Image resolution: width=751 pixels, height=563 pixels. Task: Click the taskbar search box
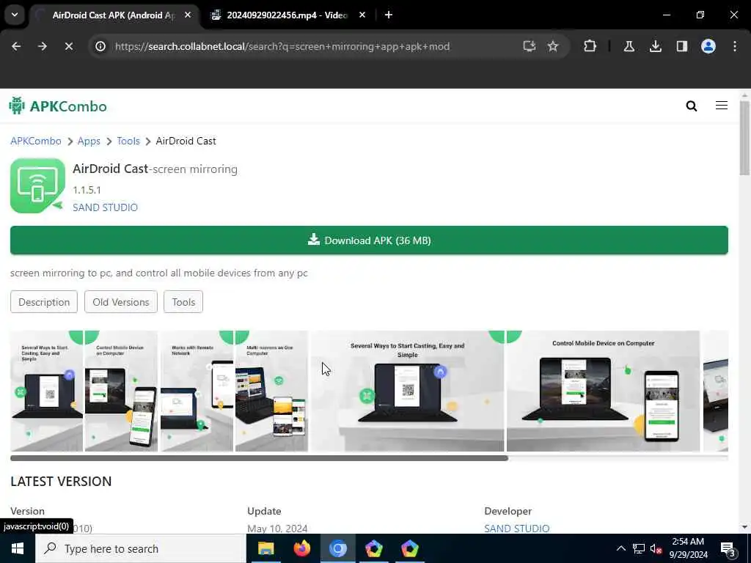(140, 548)
